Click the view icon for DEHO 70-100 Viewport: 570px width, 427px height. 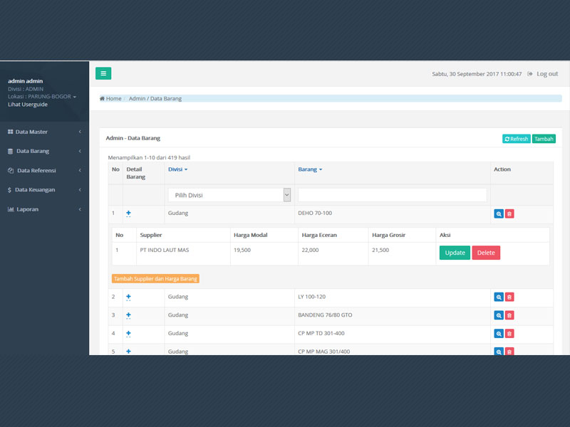(499, 213)
